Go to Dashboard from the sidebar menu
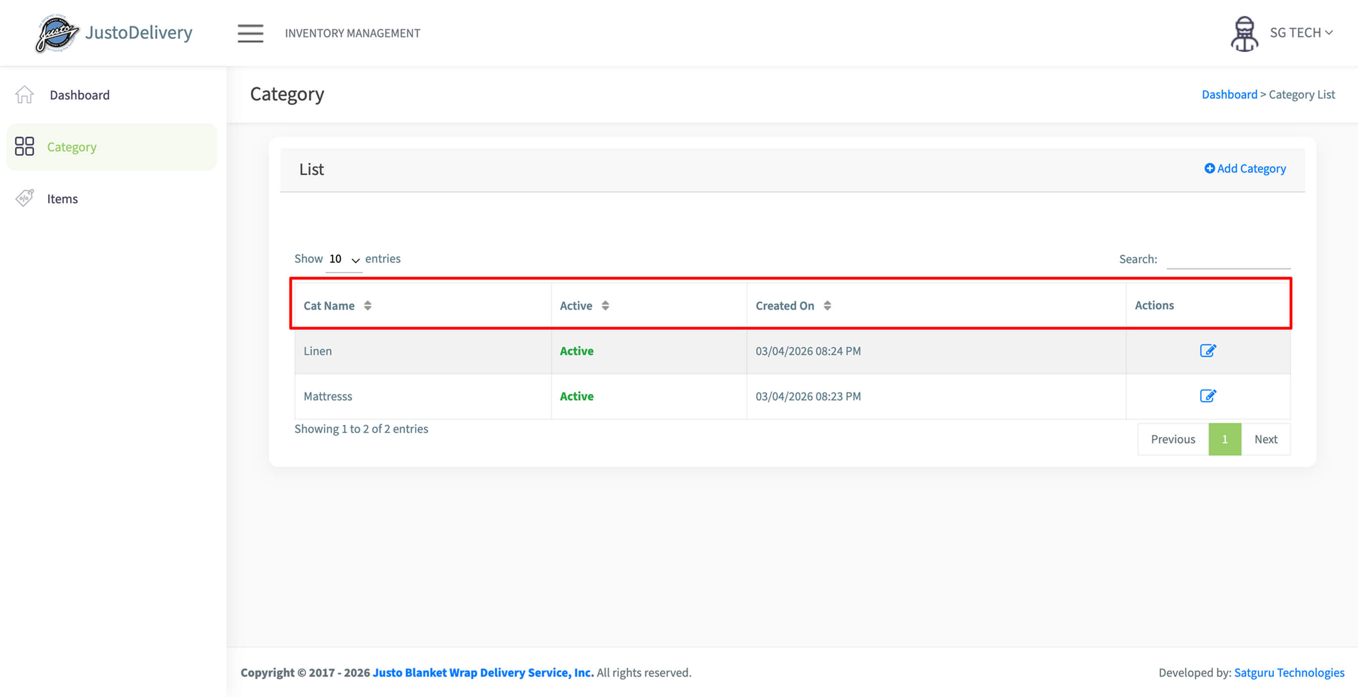 (79, 95)
